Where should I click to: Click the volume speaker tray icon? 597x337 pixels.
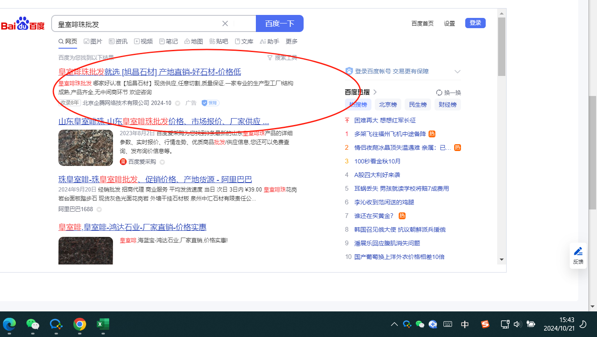tap(517, 325)
